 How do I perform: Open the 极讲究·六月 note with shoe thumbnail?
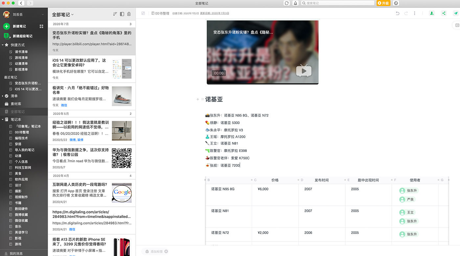click(92, 96)
